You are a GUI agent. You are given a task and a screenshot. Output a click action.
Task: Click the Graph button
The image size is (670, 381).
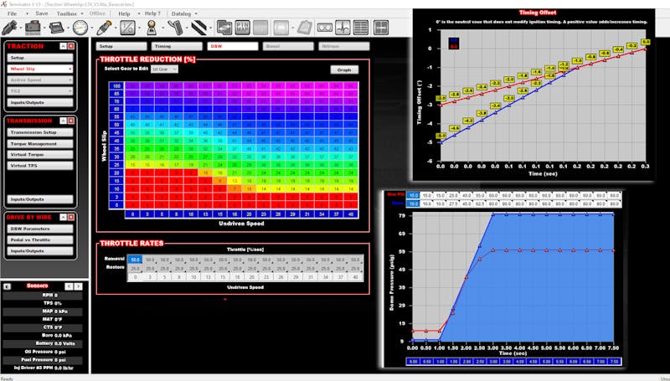tap(344, 70)
